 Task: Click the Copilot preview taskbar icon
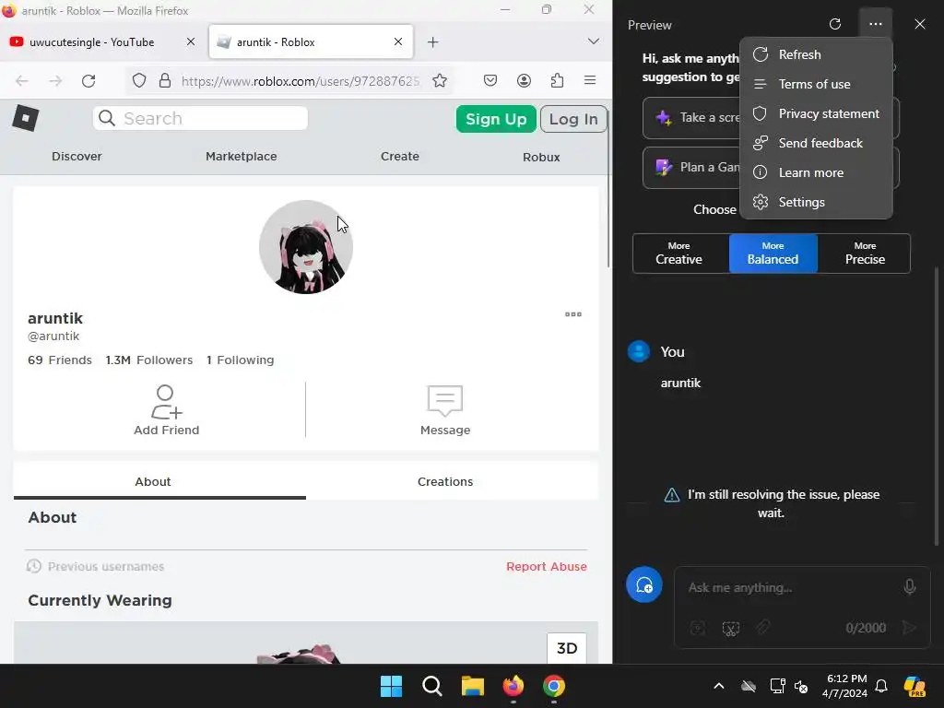click(x=914, y=686)
